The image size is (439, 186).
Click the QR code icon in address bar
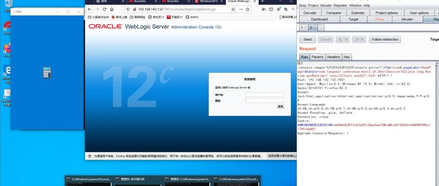tap(233, 9)
